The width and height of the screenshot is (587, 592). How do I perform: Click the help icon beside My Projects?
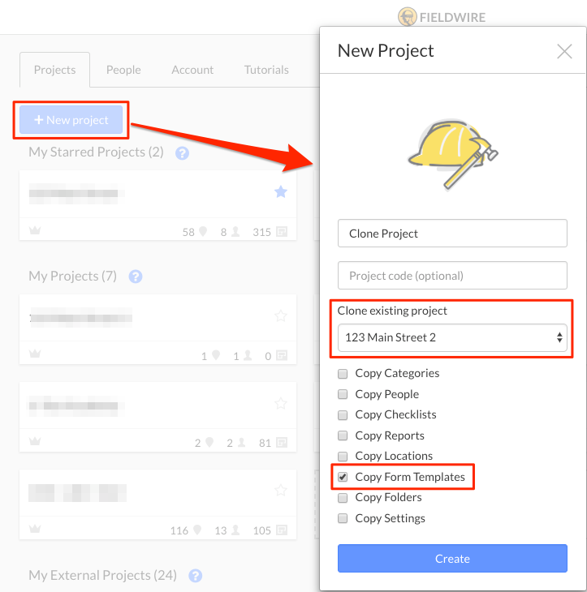point(136,277)
